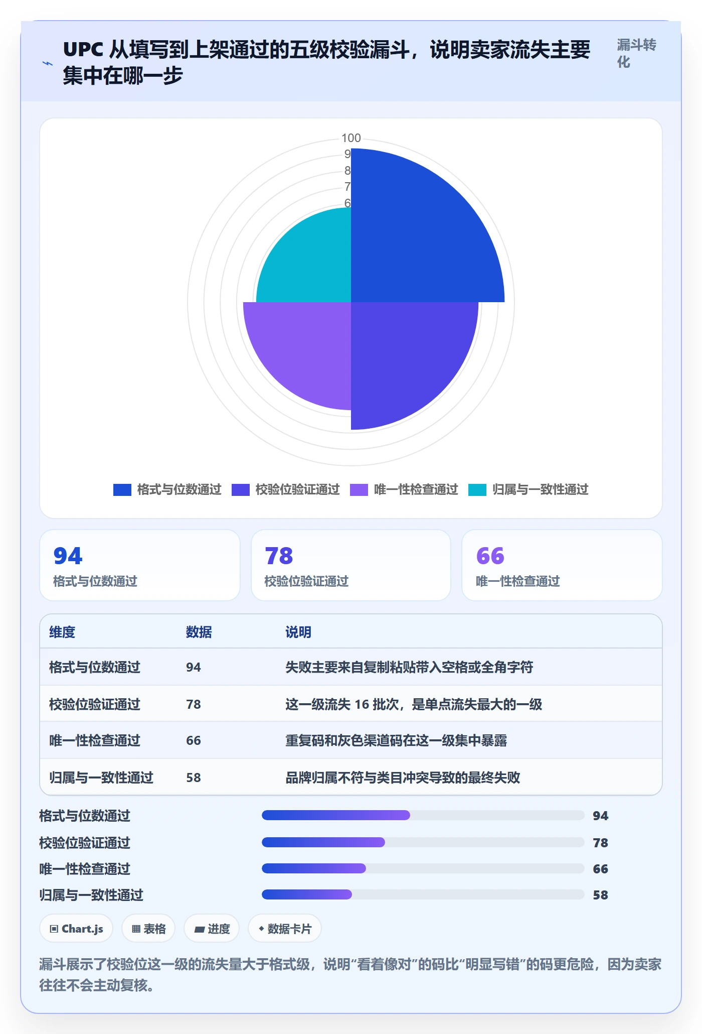702x1034 pixels.
Task: Toggle 校验位验证通过 legend swatch
Action: pos(240,489)
